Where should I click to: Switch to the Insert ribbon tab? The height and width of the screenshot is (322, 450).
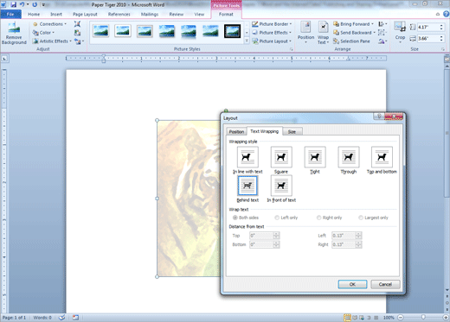(56, 14)
